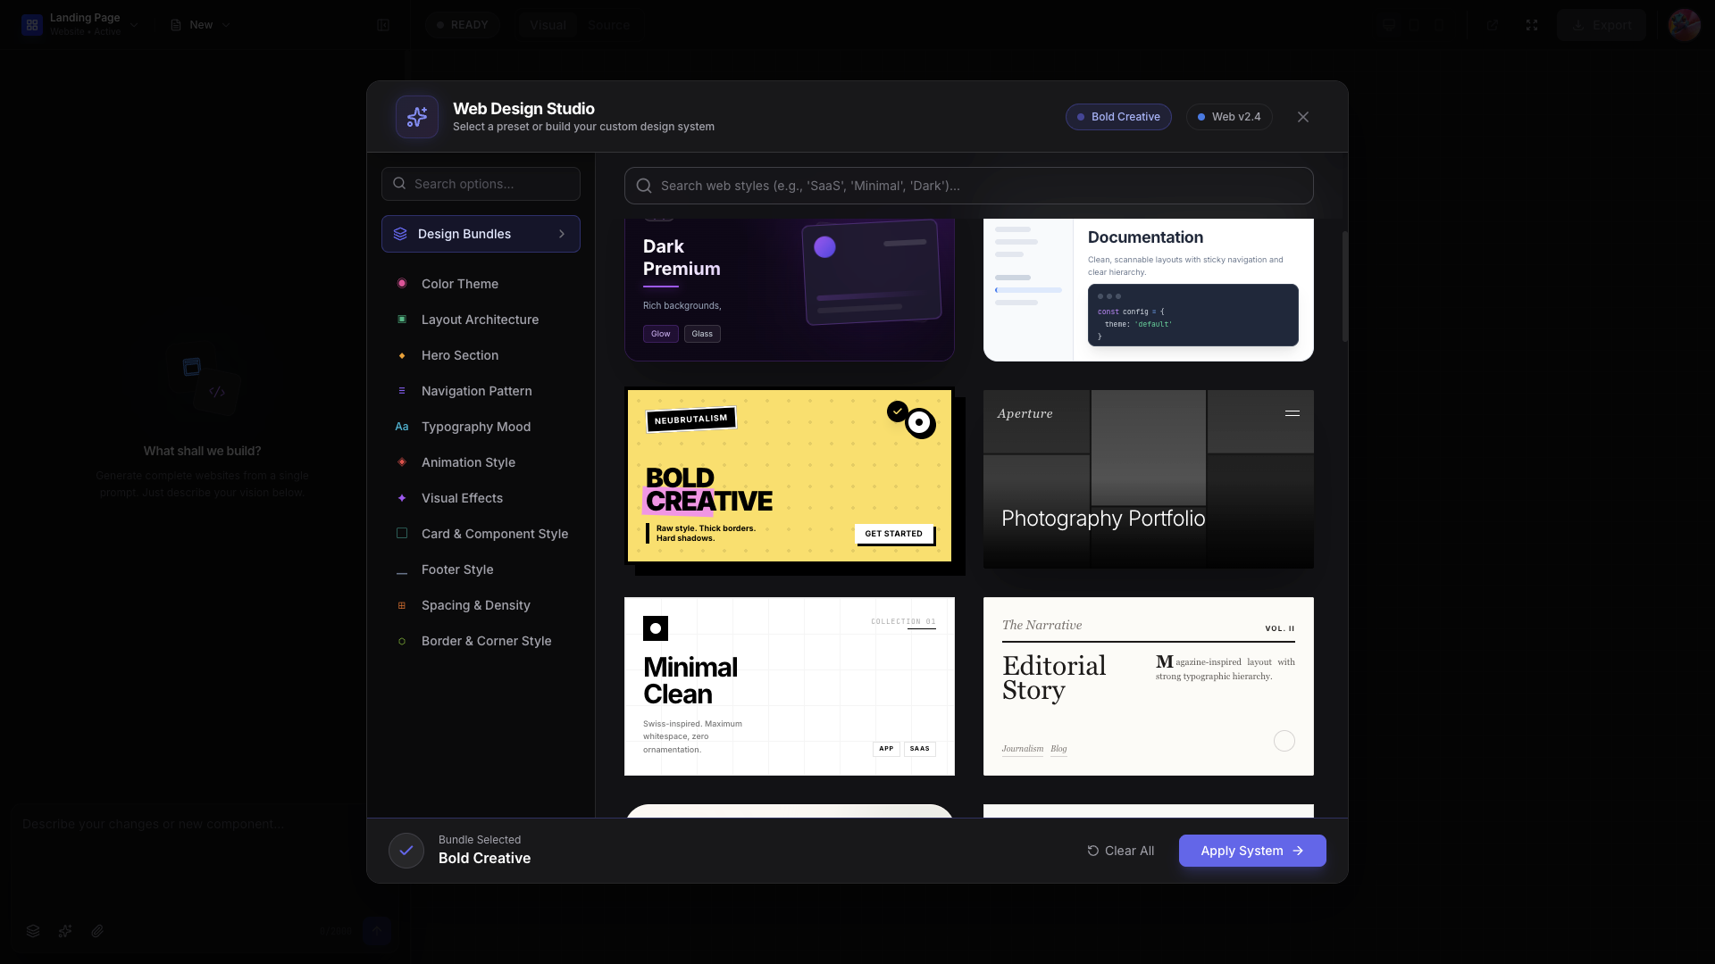Image resolution: width=1715 pixels, height=964 pixels.
Task: Click the Web Design Studio sparkle logo icon
Action: click(416, 117)
